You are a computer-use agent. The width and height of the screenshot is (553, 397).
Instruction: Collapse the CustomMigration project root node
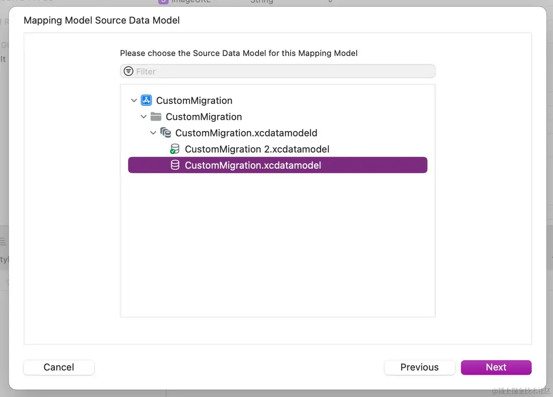coord(134,100)
